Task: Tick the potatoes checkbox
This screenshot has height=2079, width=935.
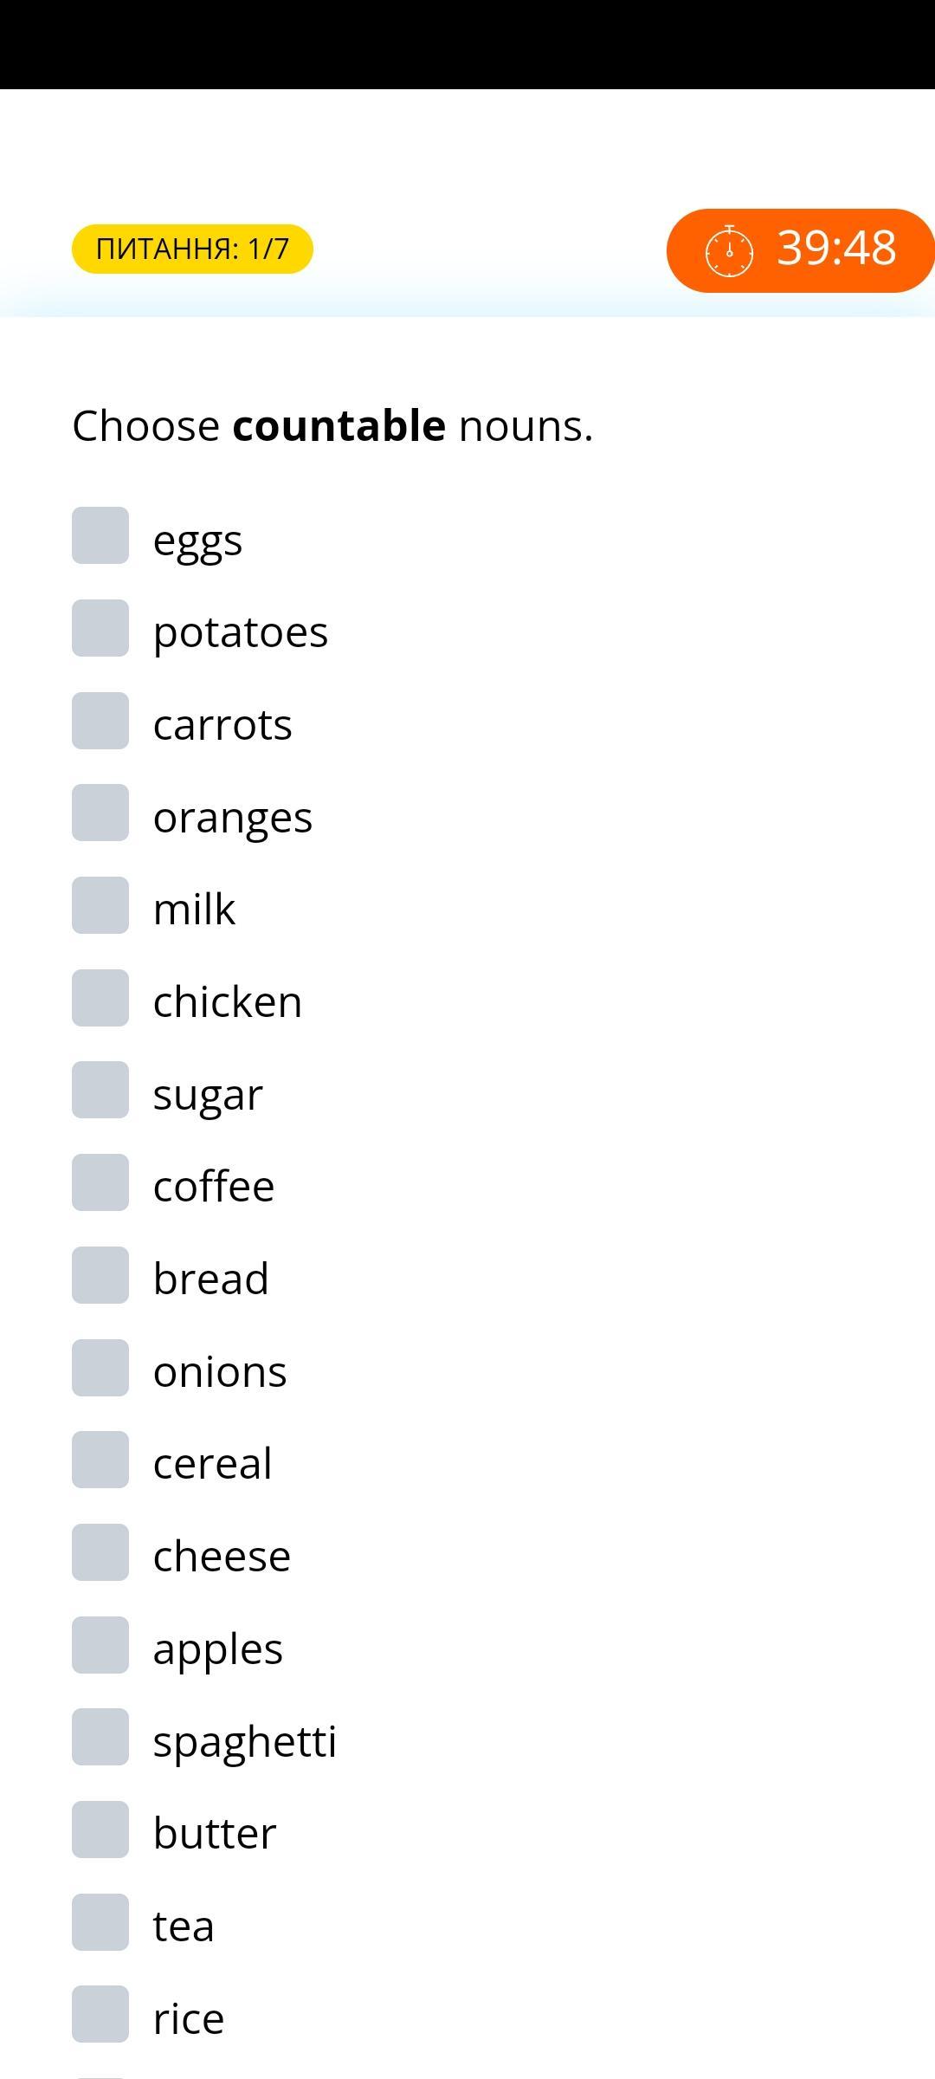Action: 100,628
